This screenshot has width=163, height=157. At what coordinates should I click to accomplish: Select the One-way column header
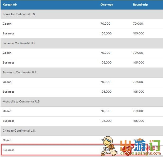click(x=107, y=5)
